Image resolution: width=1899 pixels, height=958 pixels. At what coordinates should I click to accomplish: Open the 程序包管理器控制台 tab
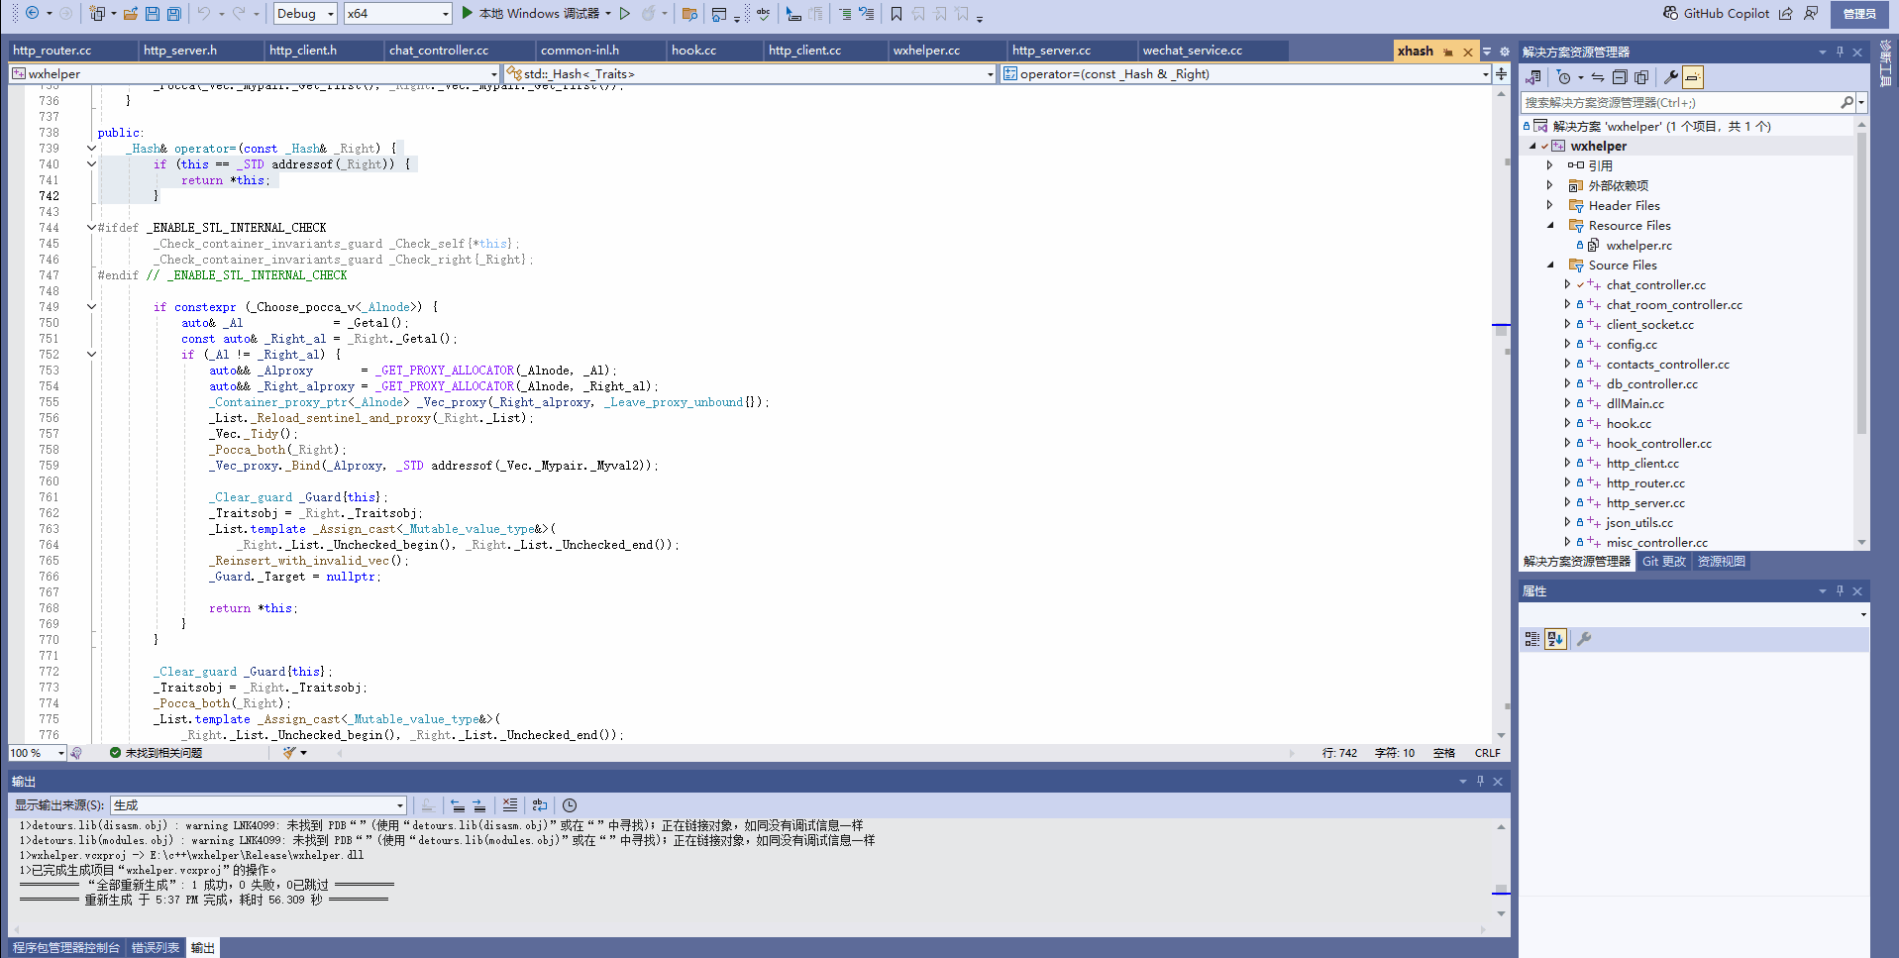(66, 948)
